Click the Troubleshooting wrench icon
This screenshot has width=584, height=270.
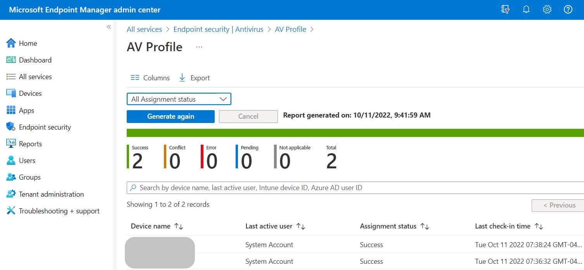pyautogui.click(x=11, y=211)
